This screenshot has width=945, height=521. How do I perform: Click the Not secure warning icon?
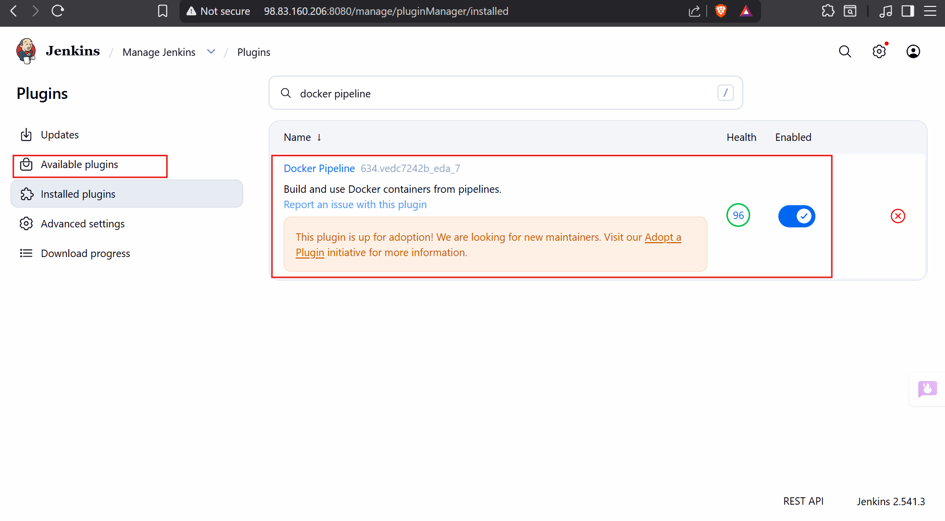coord(191,11)
